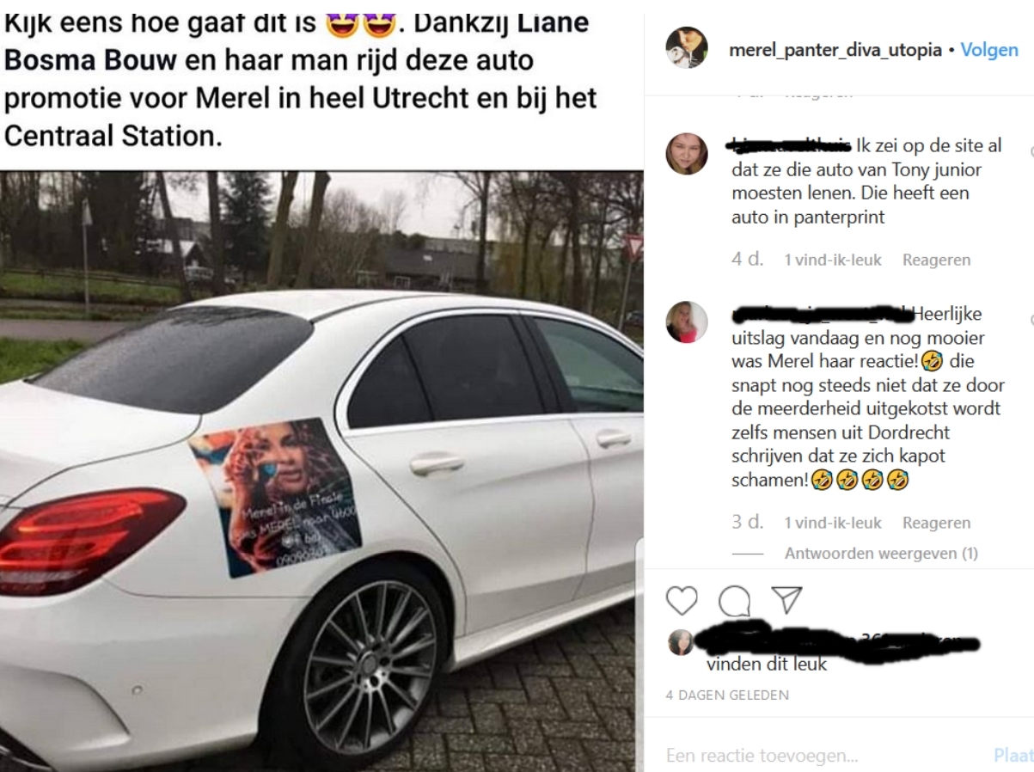Reply to the Tony junior comment with Reageren
This screenshot has height=772, width=1034.
point(936,260)
